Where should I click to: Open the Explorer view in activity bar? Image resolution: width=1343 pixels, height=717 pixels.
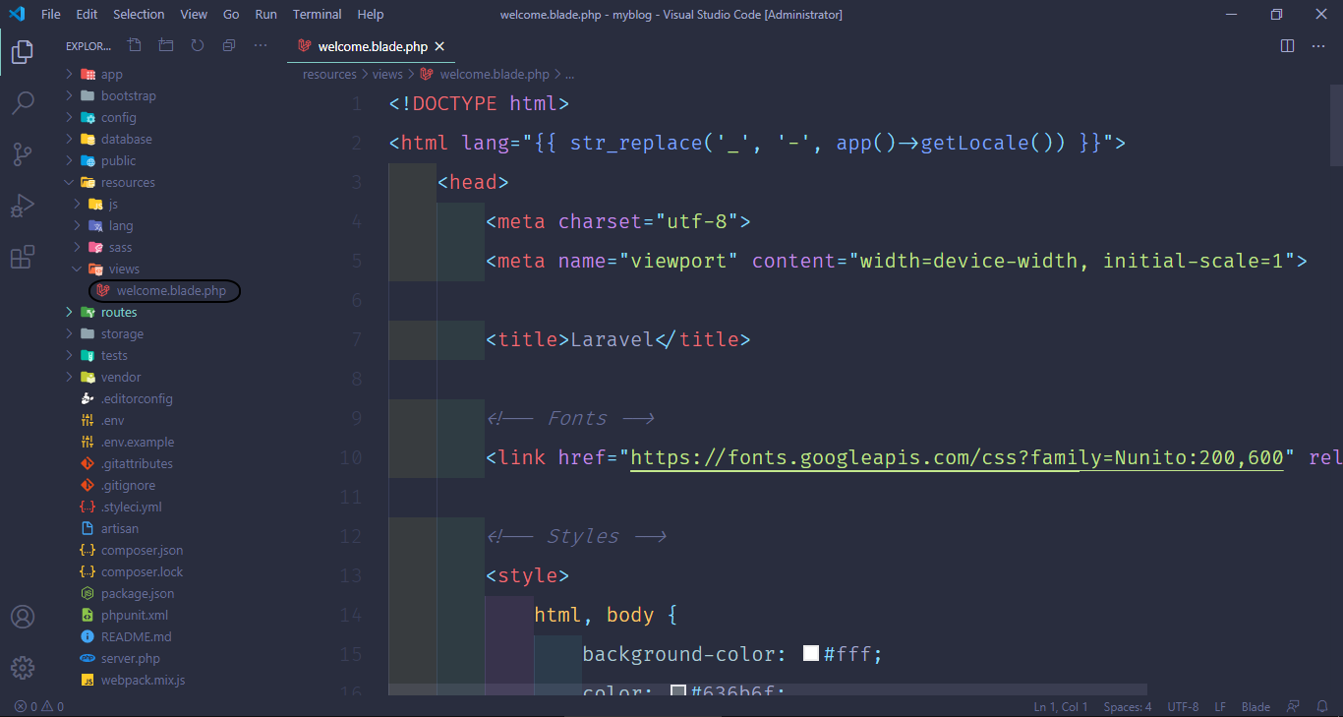[22, 52]
